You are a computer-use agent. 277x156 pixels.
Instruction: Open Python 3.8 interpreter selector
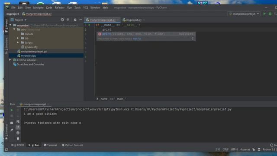pos(270,149)
